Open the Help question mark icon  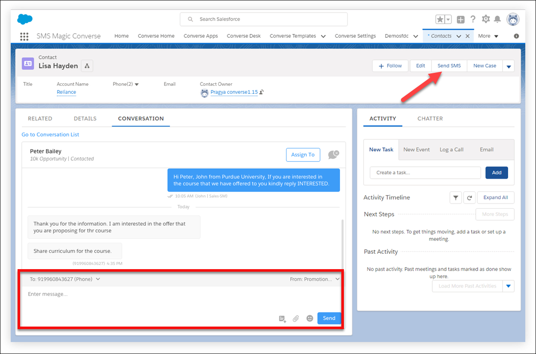473,19
